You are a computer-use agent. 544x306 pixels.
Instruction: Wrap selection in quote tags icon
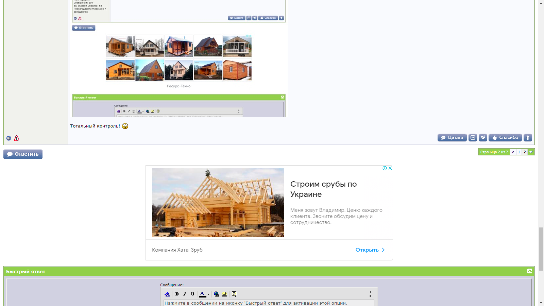click(x=234, y=294)
